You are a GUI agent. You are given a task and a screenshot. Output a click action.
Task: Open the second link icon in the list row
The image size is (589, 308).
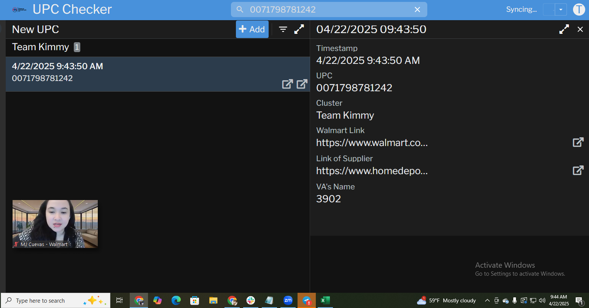pyautogui.click(x=302, y=84)
